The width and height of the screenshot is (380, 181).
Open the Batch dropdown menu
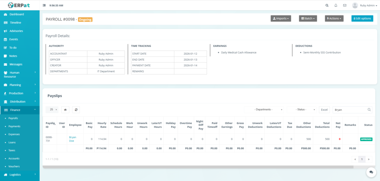pyautogui.click(x=308, y=18)
